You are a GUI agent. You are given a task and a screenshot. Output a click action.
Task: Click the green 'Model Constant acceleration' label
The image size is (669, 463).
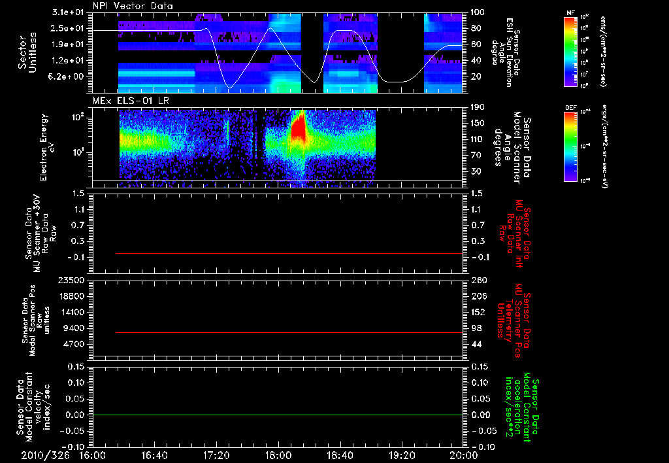coord(522,408)
